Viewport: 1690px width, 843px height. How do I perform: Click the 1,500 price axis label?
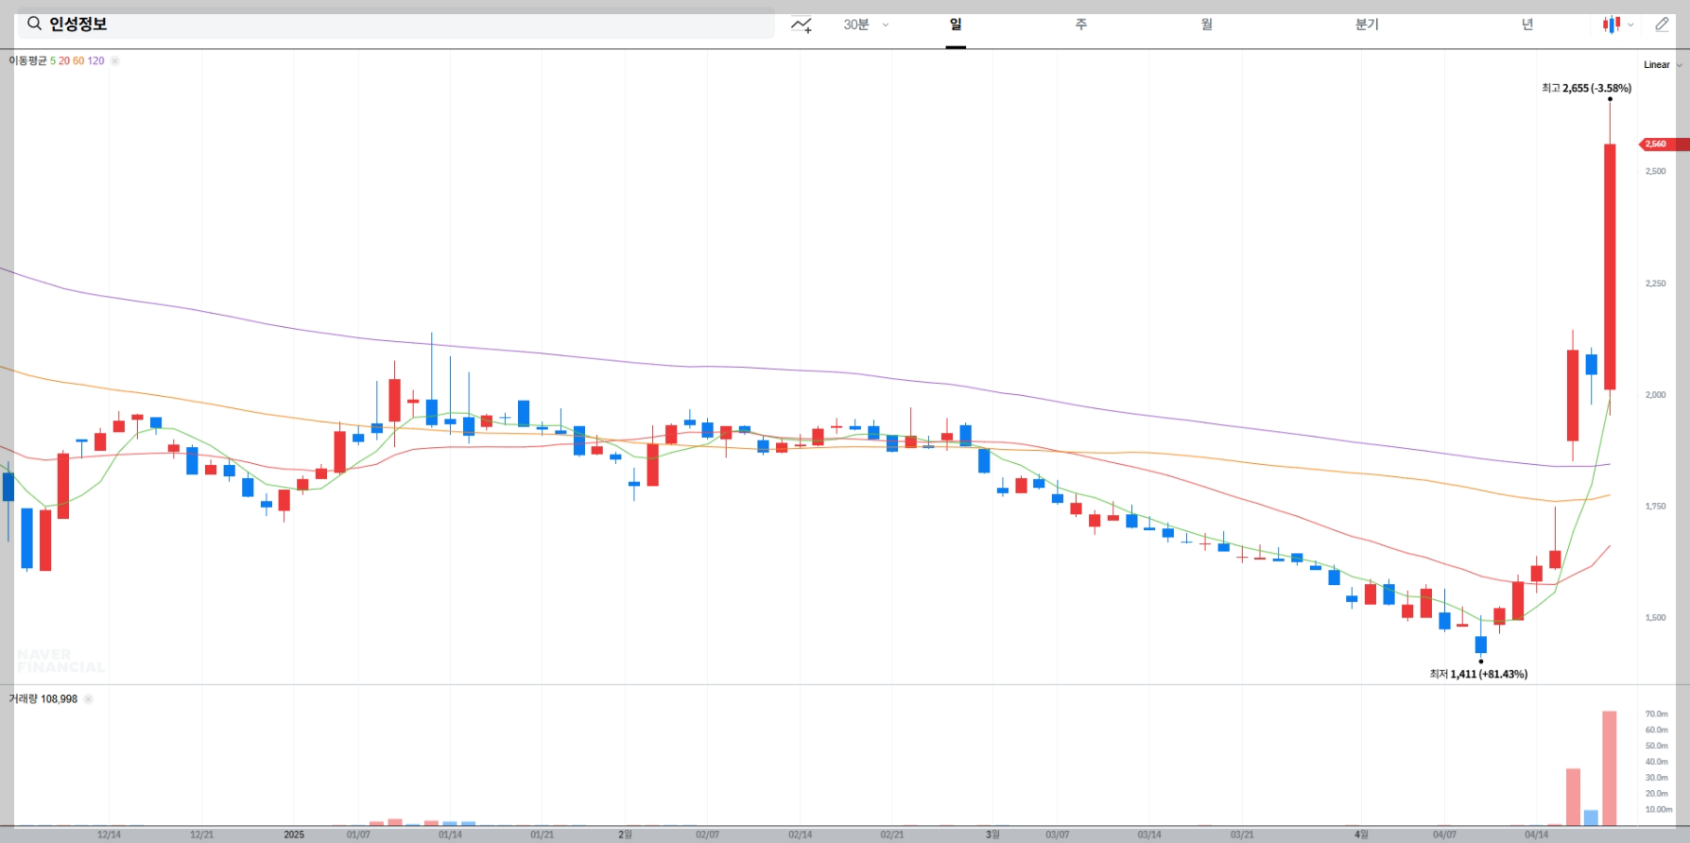click(x=1655, y=618)
